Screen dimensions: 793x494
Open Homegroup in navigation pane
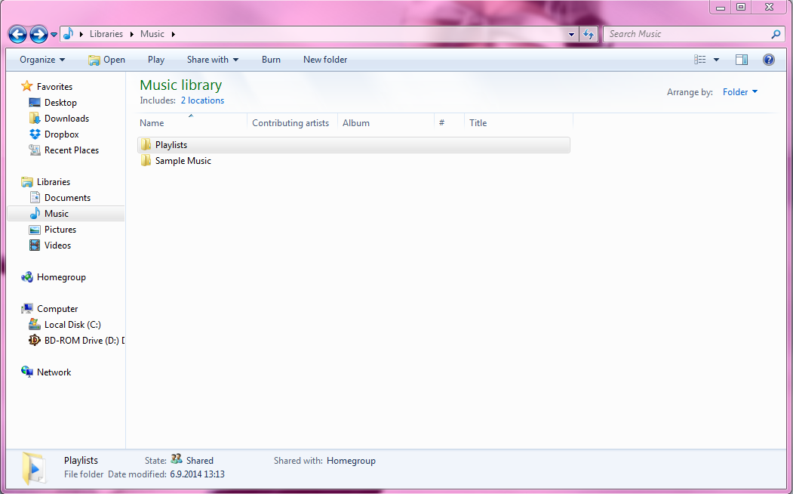click(61, 277)
